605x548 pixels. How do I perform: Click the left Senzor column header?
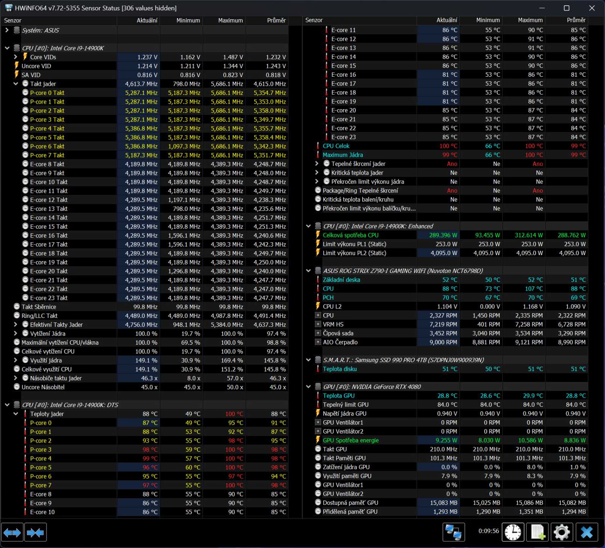pos(59,20)
